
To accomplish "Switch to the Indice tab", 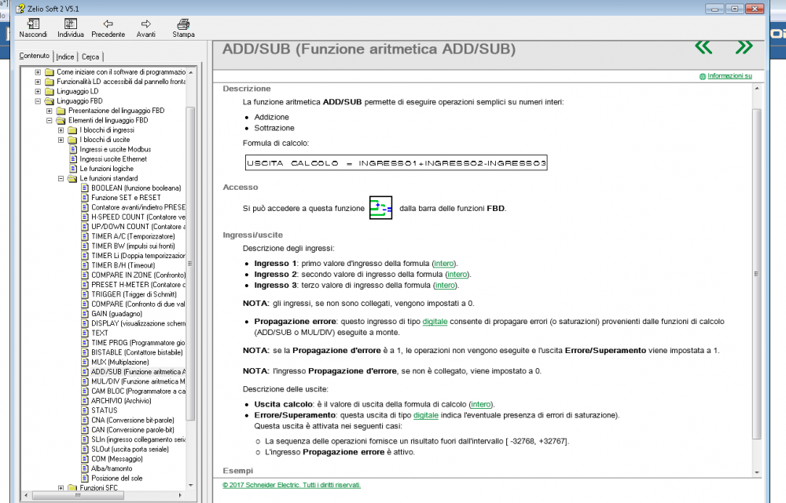I will click(x=65, y=56).
